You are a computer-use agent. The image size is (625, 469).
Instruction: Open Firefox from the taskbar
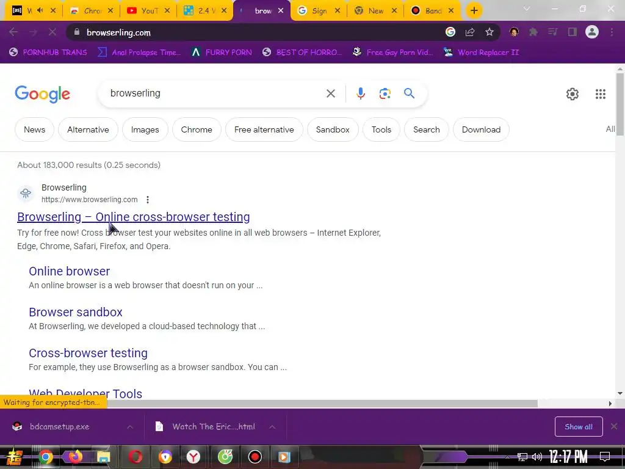[75, 457]
